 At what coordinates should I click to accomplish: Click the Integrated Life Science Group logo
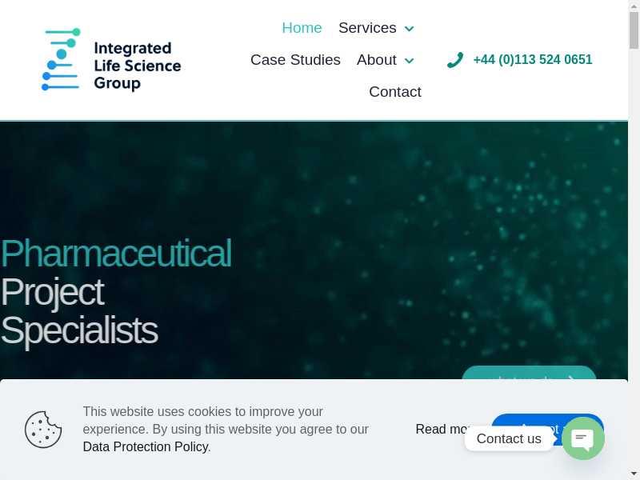click(x=111, y=60)
